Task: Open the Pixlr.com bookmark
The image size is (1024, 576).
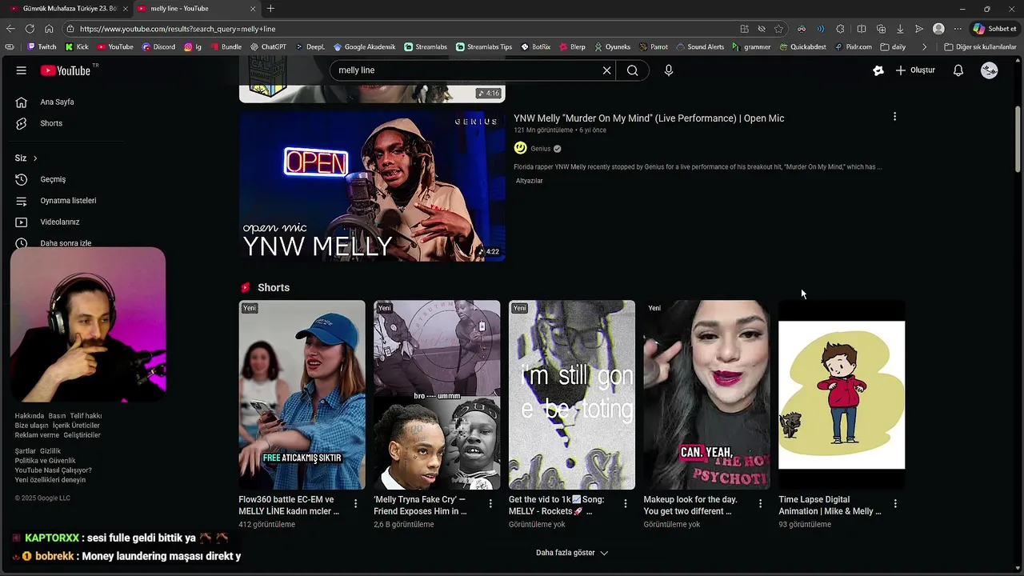Action: pyautogui.click(x=854, y=47)
